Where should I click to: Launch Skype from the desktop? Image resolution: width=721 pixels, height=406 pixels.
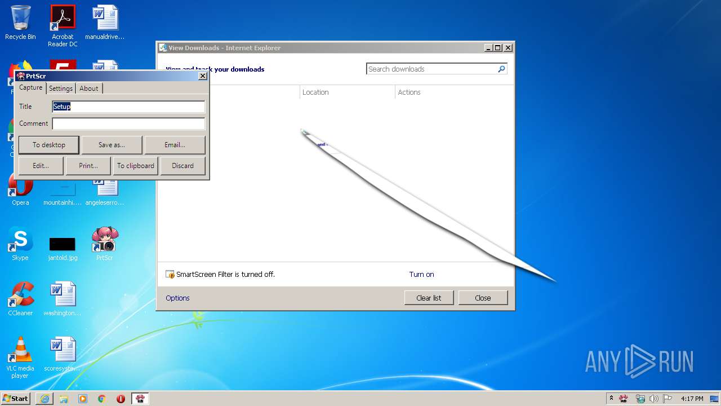coord(20,244)
